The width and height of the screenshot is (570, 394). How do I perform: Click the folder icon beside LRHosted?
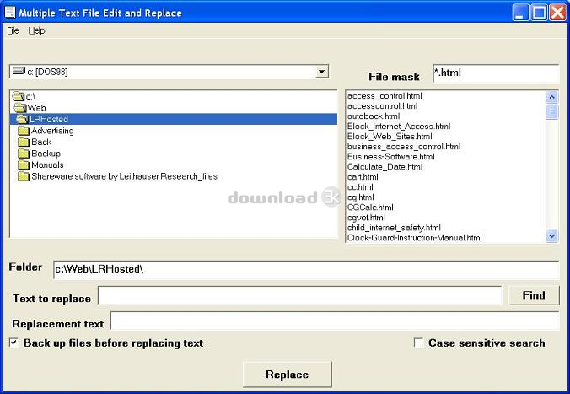(22, 119)
